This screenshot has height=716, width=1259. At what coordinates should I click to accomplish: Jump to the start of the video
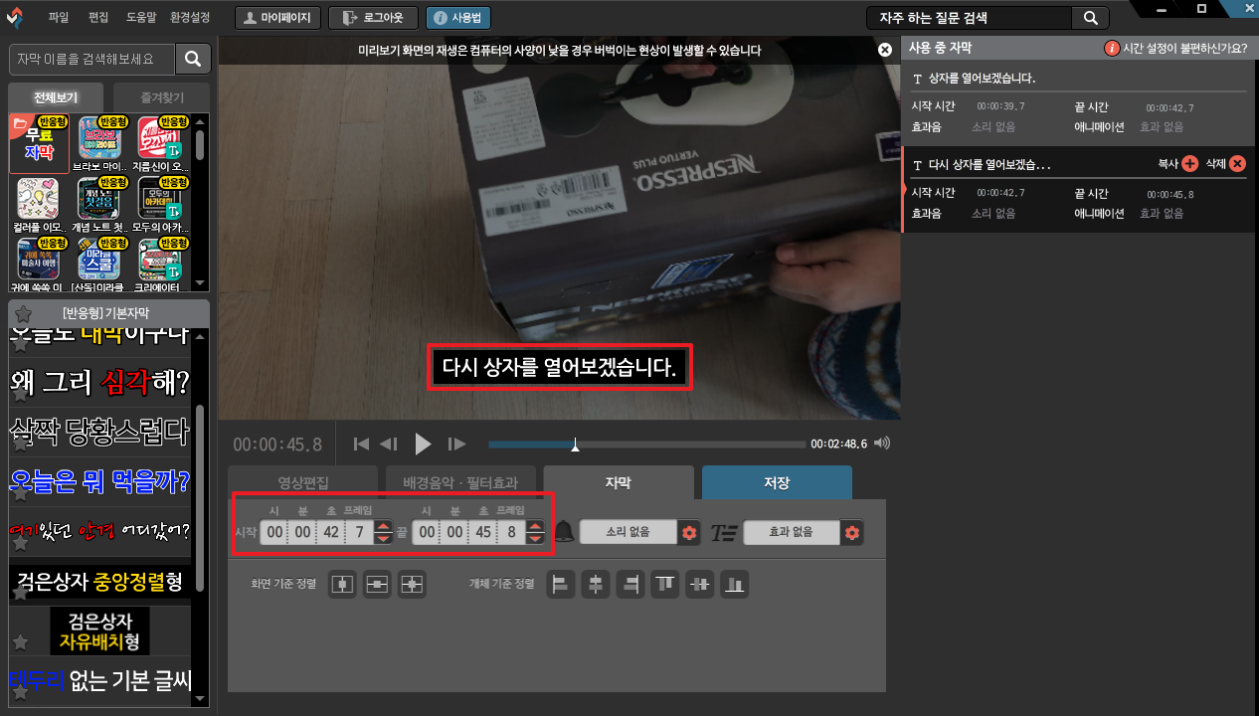(362, 444)
